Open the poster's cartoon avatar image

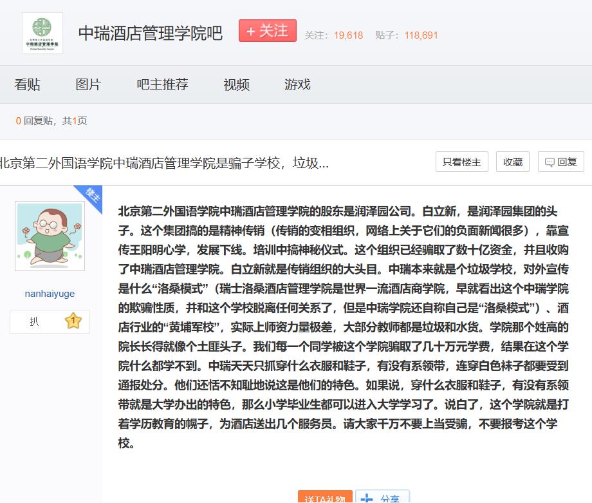pyautogui.click(x=50, y=236)
